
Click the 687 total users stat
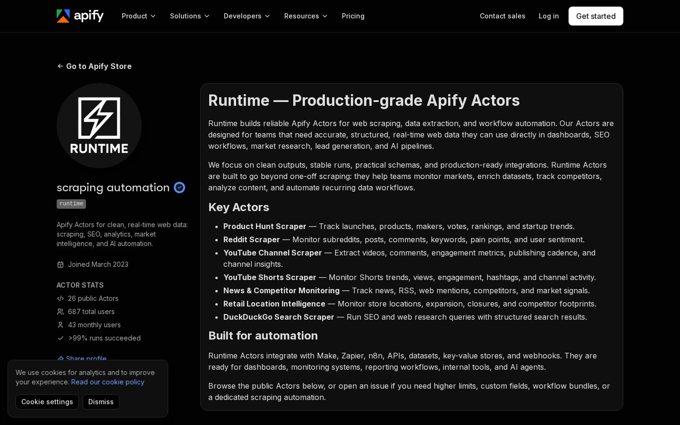pos(91,312)
